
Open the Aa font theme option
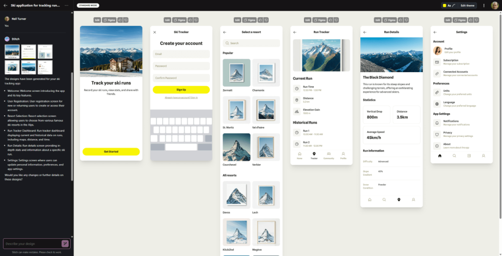pyautogui.click(x=449, y=5)
